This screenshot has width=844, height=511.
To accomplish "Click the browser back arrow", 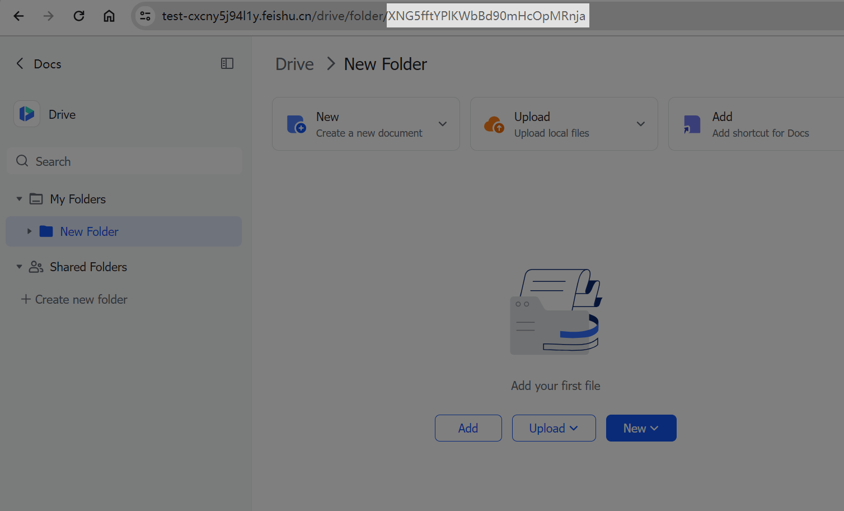I will (x=18, y=16).
